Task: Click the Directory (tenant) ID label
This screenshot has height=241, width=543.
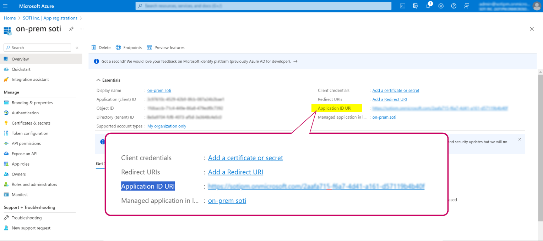Action: tap(115, 117)
